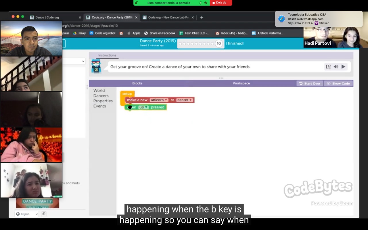Click the copyright icon button
The image size is (368, 230).
(x=44, y=214)
